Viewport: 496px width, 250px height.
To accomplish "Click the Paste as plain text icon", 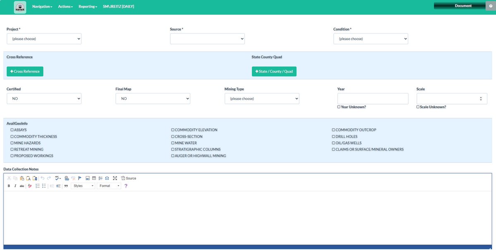I will 28,178.
